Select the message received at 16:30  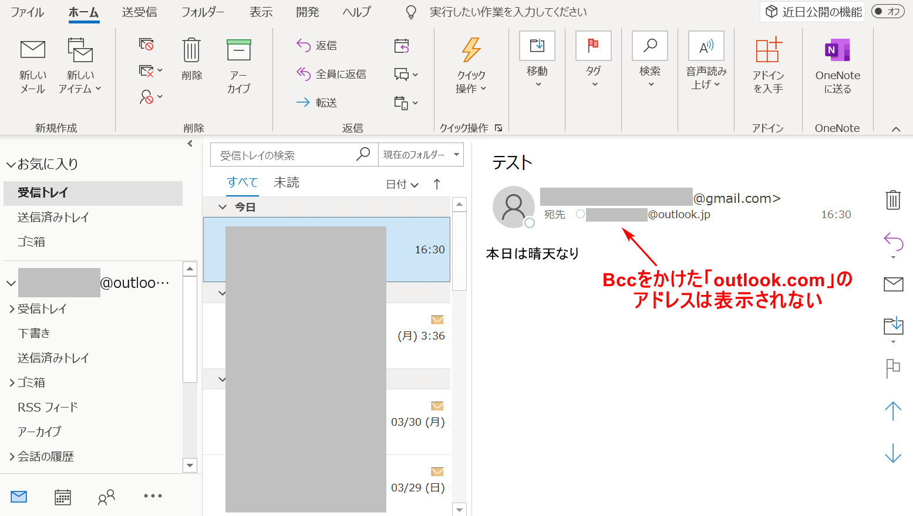coord(326,250)
